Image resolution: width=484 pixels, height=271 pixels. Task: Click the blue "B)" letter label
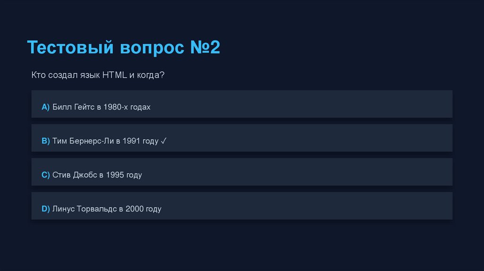[x=45, y=141]
